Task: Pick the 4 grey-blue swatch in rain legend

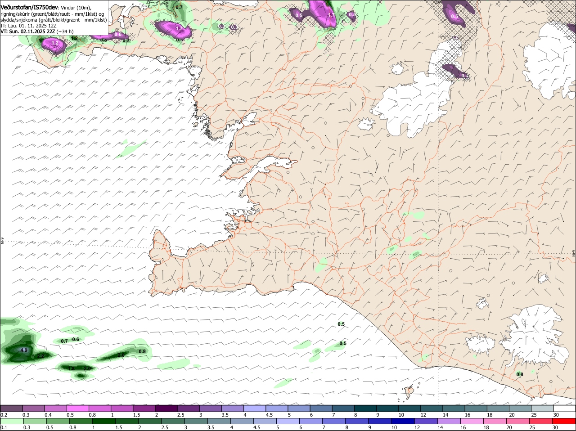Action: coord(242,421)
